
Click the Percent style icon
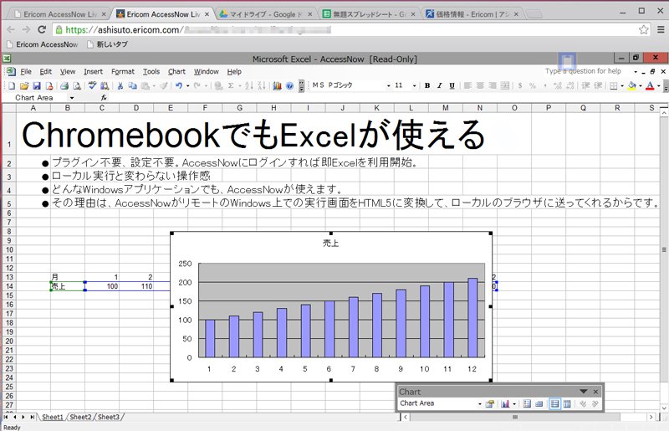click(x=533, y=86)
